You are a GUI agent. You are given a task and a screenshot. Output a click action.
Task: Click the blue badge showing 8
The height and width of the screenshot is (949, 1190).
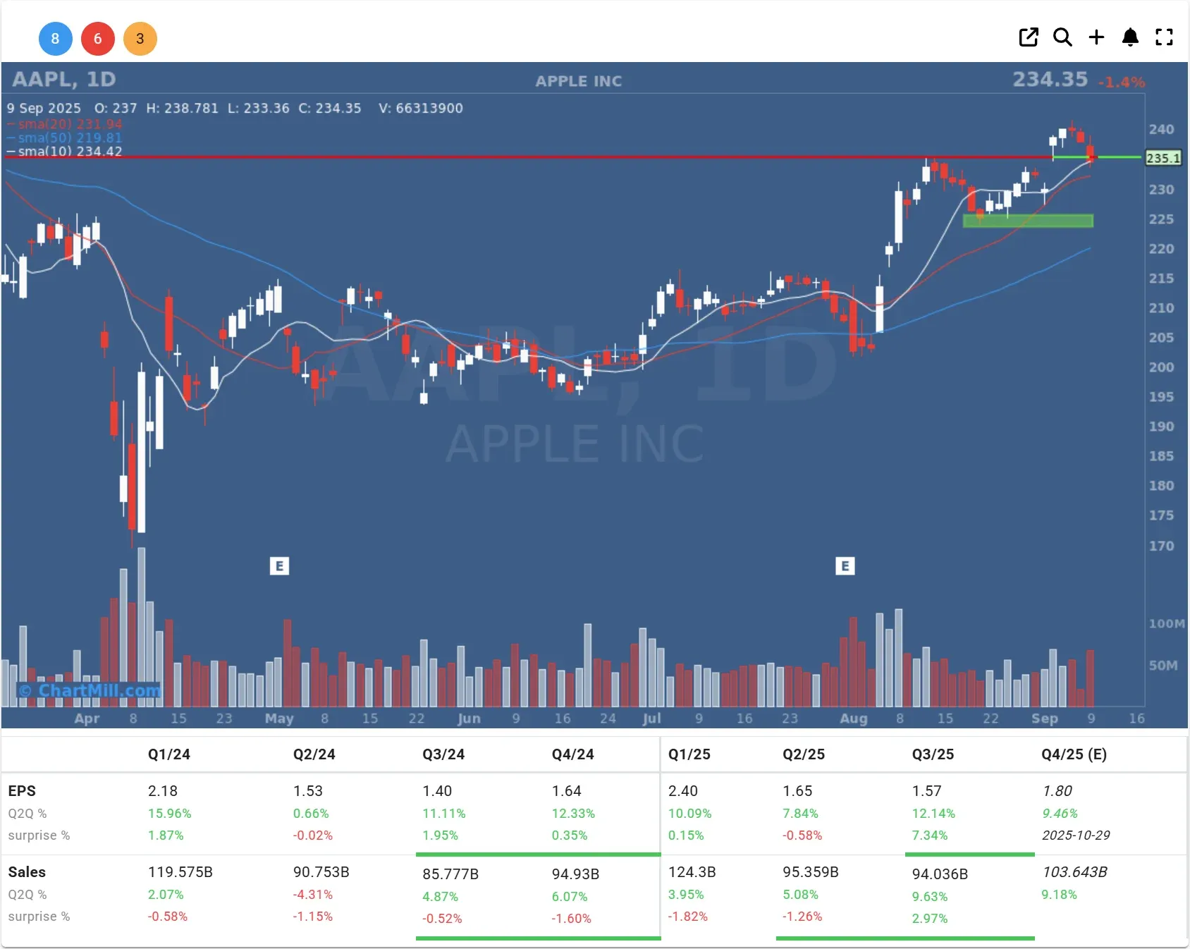coord(55,39)
